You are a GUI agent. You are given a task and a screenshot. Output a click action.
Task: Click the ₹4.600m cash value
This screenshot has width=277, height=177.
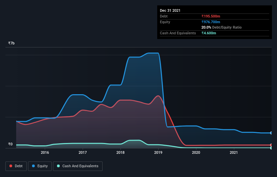(209, 33)
